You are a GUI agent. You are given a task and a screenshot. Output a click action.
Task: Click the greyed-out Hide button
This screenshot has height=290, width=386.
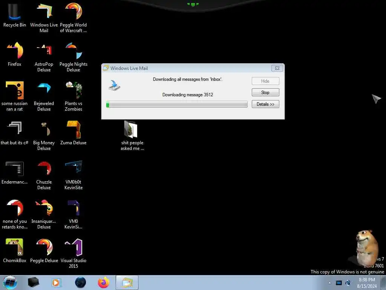coord(265,81)
